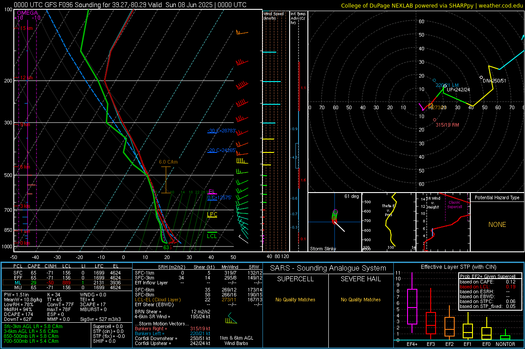The image size is (525, 349).
Task: Click the orange square mean-wind marker on hodograph
Action: tap(431, 106)
